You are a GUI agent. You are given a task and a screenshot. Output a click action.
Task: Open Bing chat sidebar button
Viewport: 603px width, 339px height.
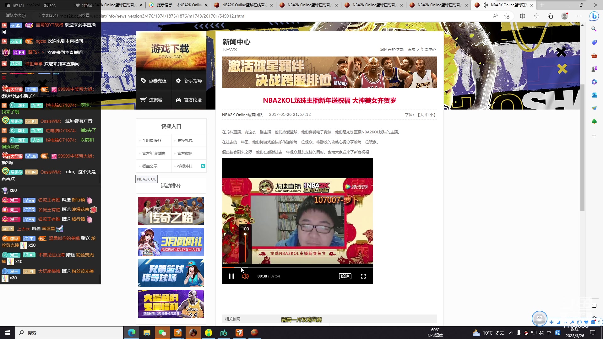pos(594,16)
